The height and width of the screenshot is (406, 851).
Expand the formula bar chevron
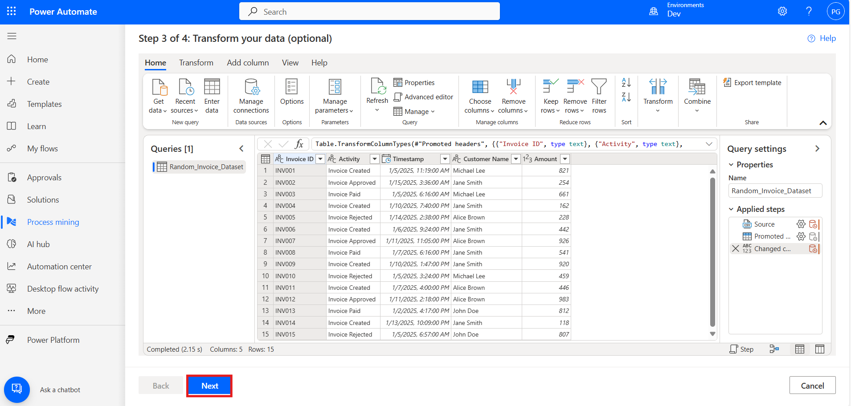click(x=709, y=144)
